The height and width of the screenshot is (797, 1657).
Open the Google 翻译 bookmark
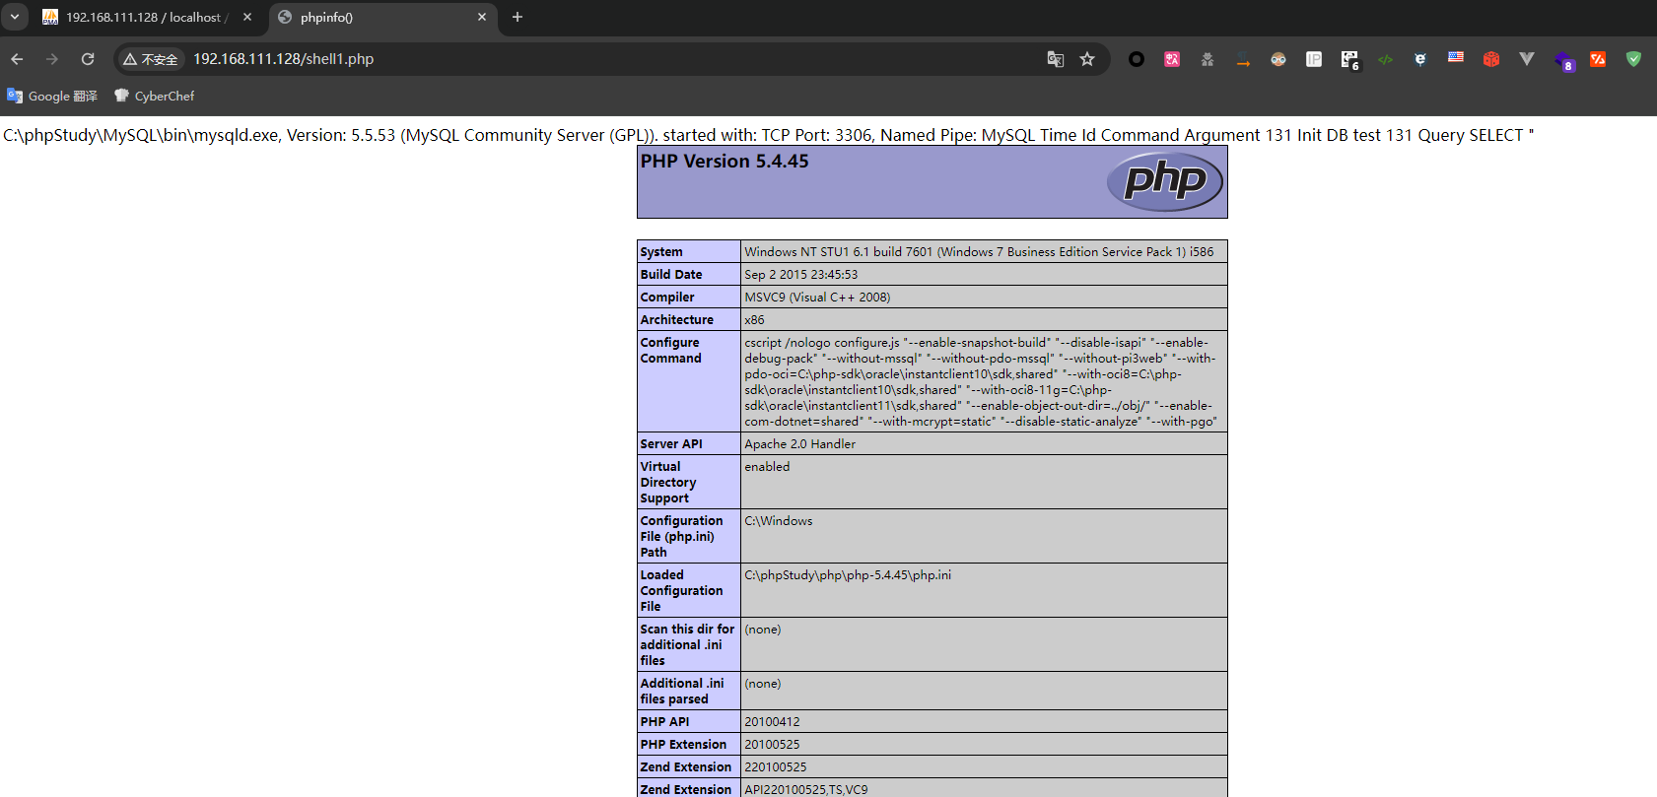[52, 96]
